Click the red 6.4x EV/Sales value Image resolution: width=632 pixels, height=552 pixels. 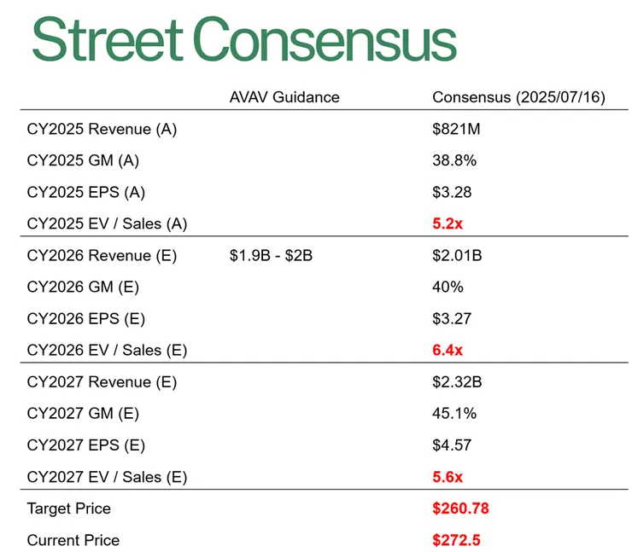448,351
